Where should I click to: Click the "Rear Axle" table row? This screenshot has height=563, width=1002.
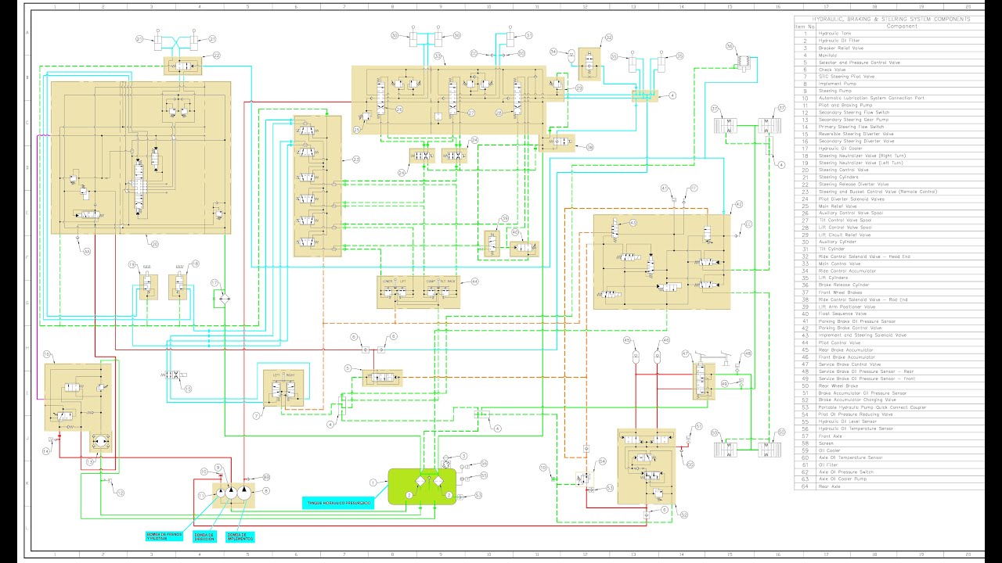(888, 486)
